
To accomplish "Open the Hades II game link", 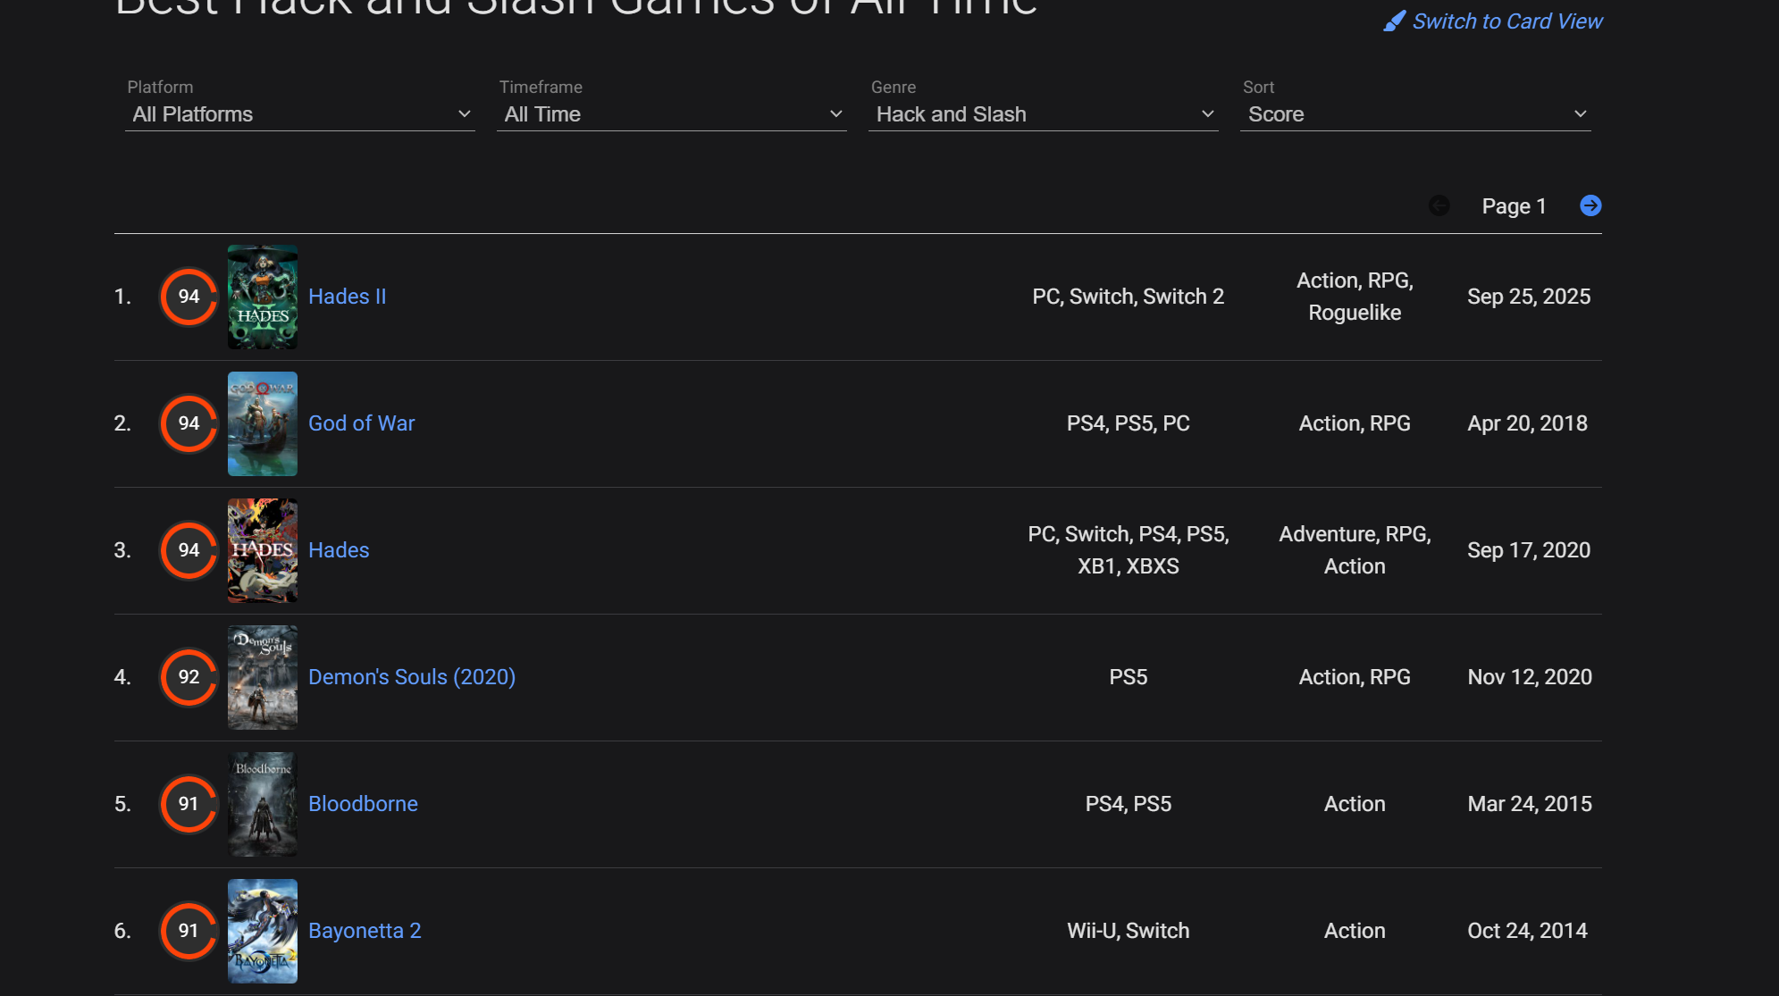I will pos(348,297).
